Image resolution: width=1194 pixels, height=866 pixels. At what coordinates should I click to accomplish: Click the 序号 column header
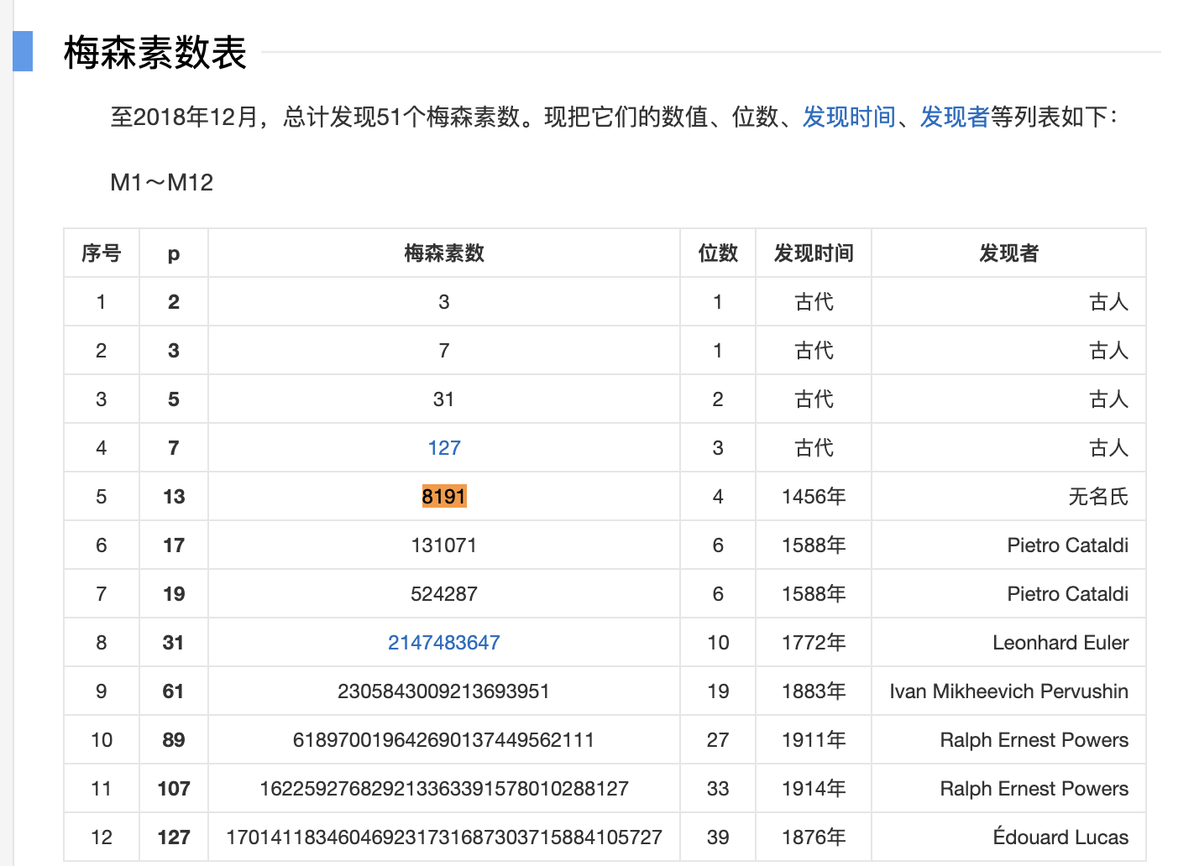[x=101, y=253]
